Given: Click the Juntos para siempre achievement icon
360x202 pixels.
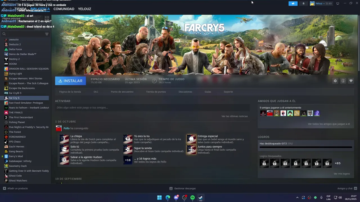Looking at the screenshot, I should 192,150.
